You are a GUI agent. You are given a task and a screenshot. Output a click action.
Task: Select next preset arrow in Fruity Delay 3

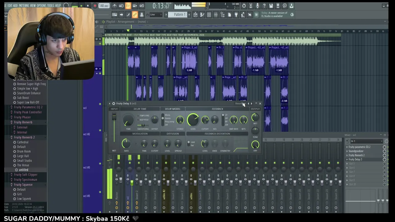(x=252, y=103)
